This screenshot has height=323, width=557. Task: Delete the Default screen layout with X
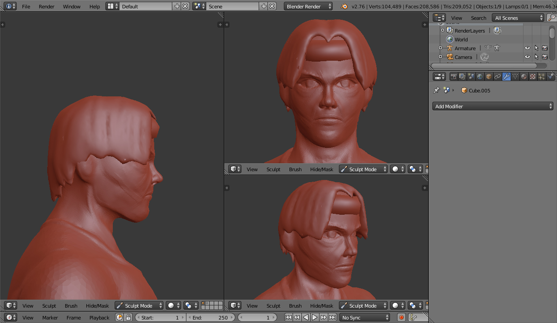point(186,6)
